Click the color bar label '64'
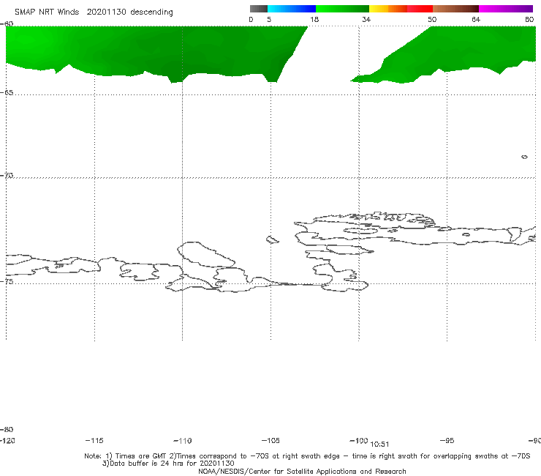The height and width of the screenshot is (476, 541). tap(476, 20)
